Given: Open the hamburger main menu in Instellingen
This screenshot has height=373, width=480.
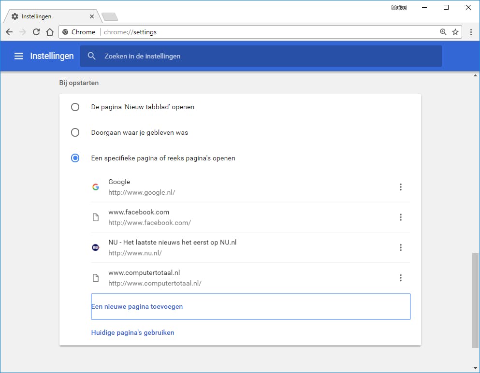Looking at the screenshot, I should coord(19,56).
